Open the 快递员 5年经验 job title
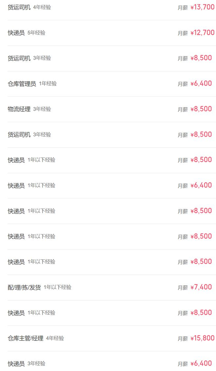This screenshot has width=216, height=371. pyautogui.click(x=16, y=33)
